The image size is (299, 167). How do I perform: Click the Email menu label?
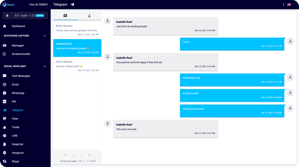point(15,85)
